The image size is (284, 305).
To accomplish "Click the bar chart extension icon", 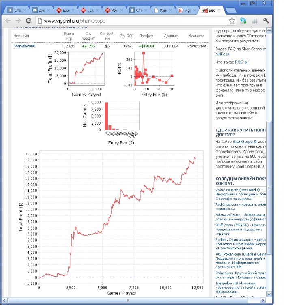I will point(254,21).
